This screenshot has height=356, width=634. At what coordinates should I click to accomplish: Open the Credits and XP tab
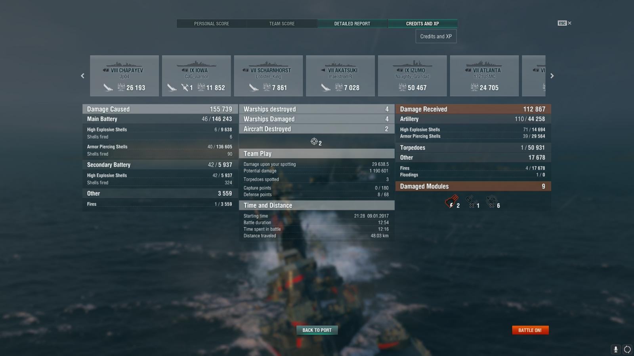(x=422, y=24)
